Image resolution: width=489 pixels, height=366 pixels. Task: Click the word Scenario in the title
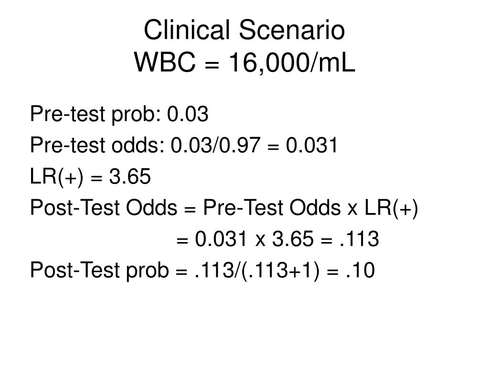point(292,30)
